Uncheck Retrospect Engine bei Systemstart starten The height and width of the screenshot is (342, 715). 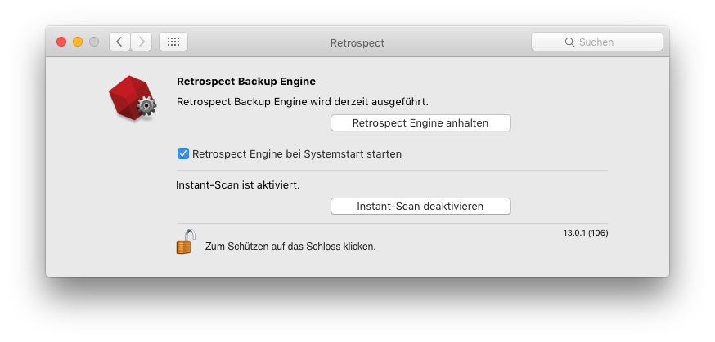(x=183, y=153)
